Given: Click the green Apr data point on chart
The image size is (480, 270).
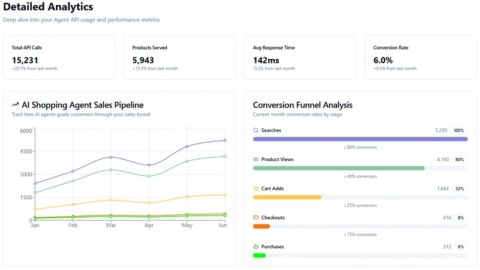Looking at the screenshot, I should [x=149, y=176].
